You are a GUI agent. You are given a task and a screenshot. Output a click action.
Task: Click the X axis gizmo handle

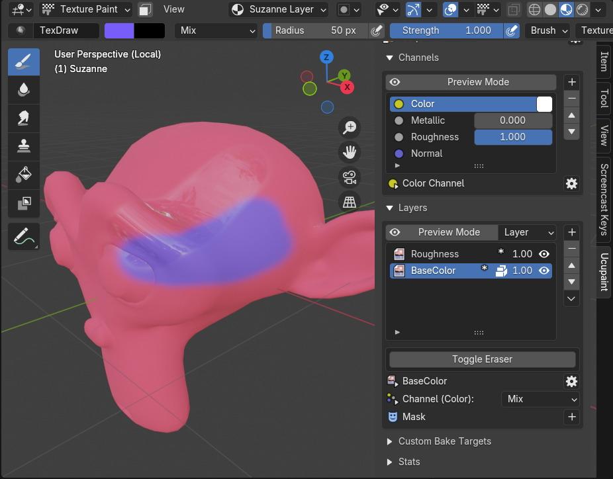pyautogui.click(x=347, y=87)
